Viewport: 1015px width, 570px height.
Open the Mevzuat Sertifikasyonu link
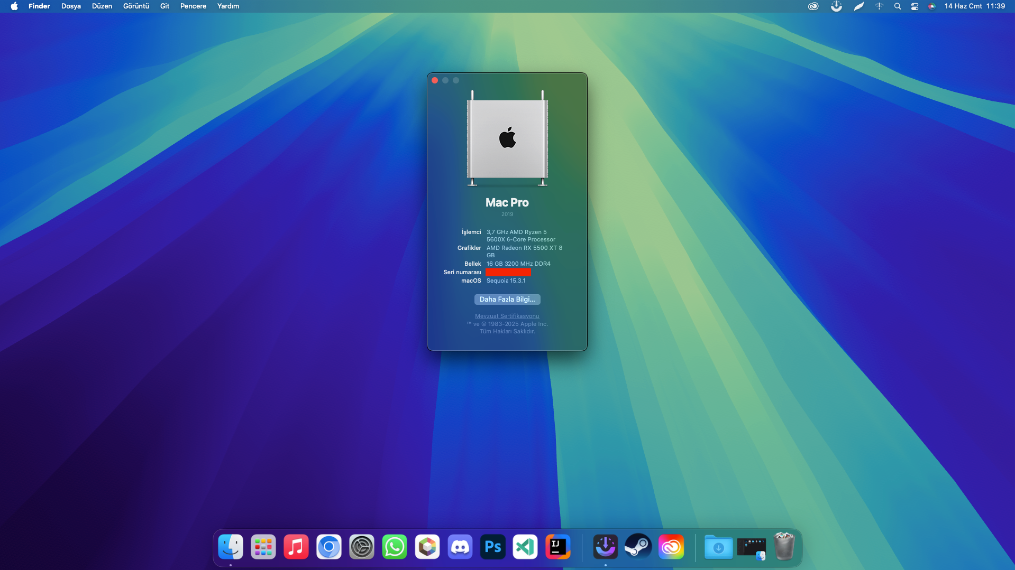click(507, 316)
